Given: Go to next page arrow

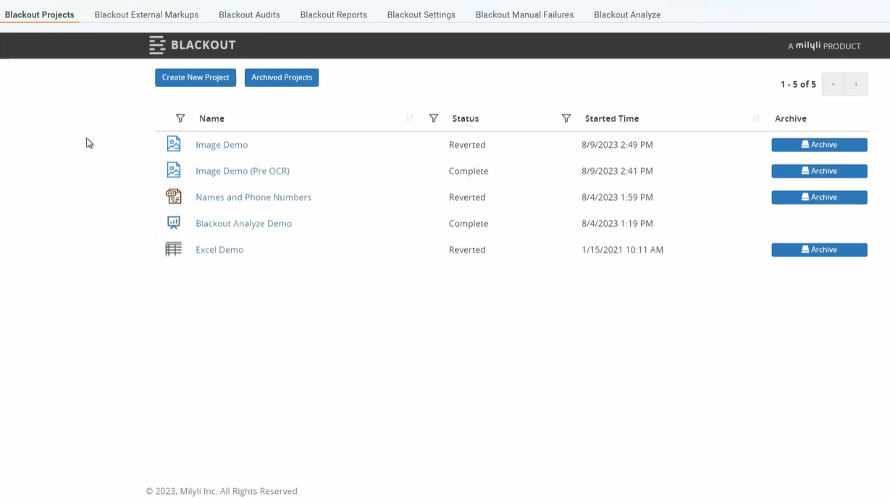Looking at the screenshot, I should [x=856, y=85].
